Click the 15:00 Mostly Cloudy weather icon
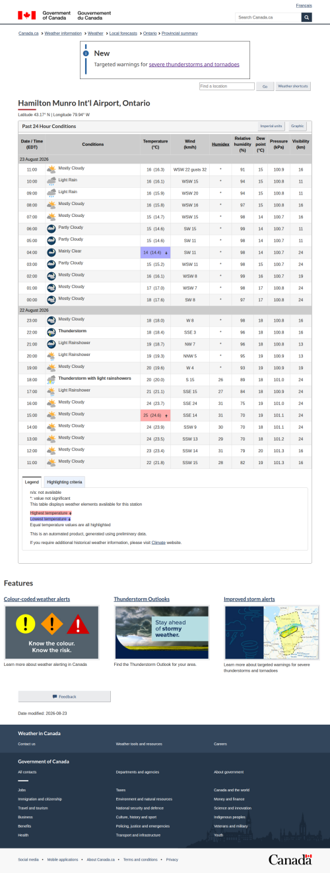Viewport: 330px width, 873px height. tap(51, 415)
